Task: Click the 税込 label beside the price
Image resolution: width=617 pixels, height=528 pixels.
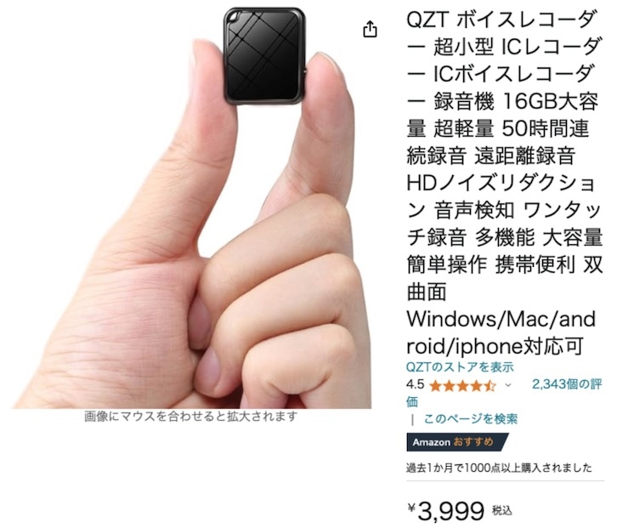Action: click(502, 511)
